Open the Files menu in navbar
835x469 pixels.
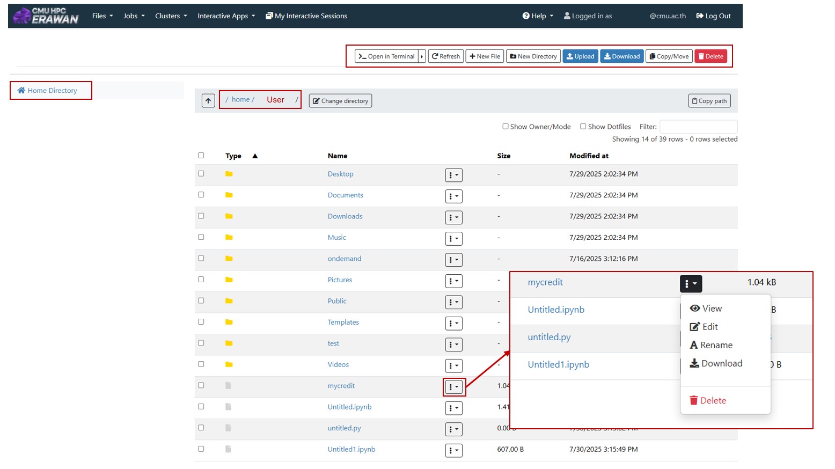pyautogui.click(x=102, y=16)
